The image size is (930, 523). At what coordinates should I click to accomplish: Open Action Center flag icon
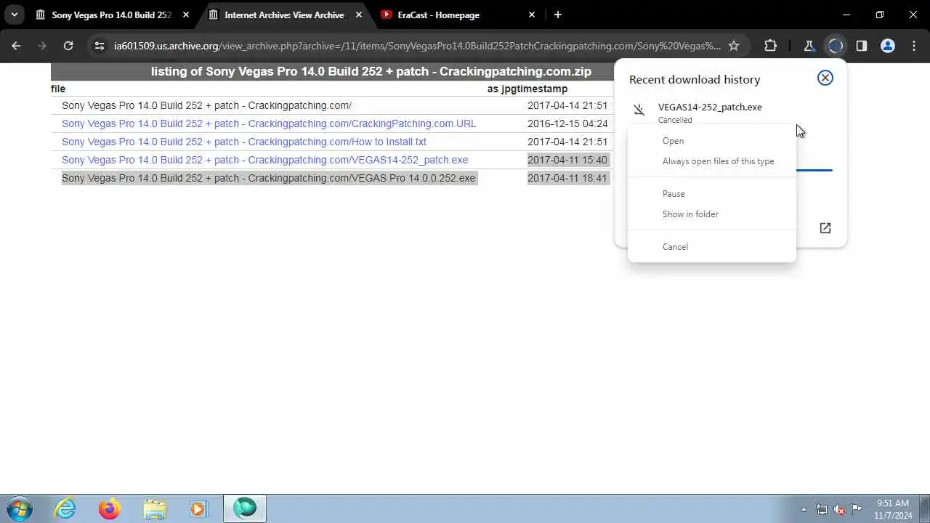point(857,509)
